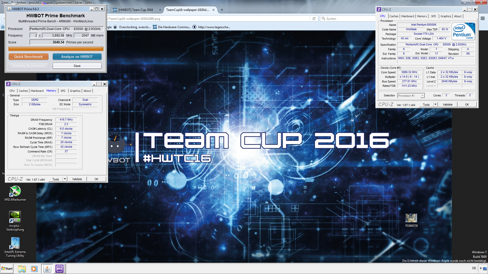The width and height of the screenshot is (488, 274).
Task: Open Tools dropdown arrow in right CPU-Z window
Action: click(435, 105)
